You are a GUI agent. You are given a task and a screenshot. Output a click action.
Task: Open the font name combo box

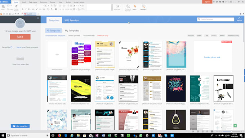pos(28,6)
